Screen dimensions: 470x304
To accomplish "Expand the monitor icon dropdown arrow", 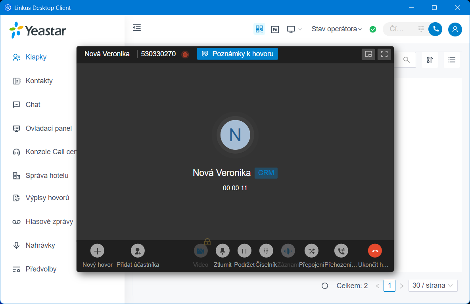I will tap(300, 29).
